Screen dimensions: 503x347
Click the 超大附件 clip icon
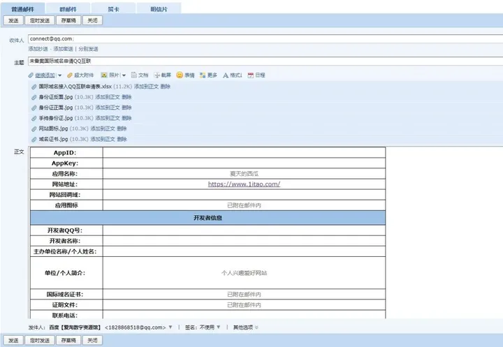pyautogui.click(x=70, y=75)
